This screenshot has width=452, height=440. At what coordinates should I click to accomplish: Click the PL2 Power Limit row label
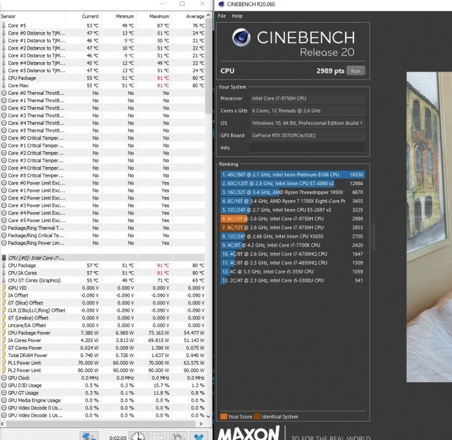click(x=24, y=370)
